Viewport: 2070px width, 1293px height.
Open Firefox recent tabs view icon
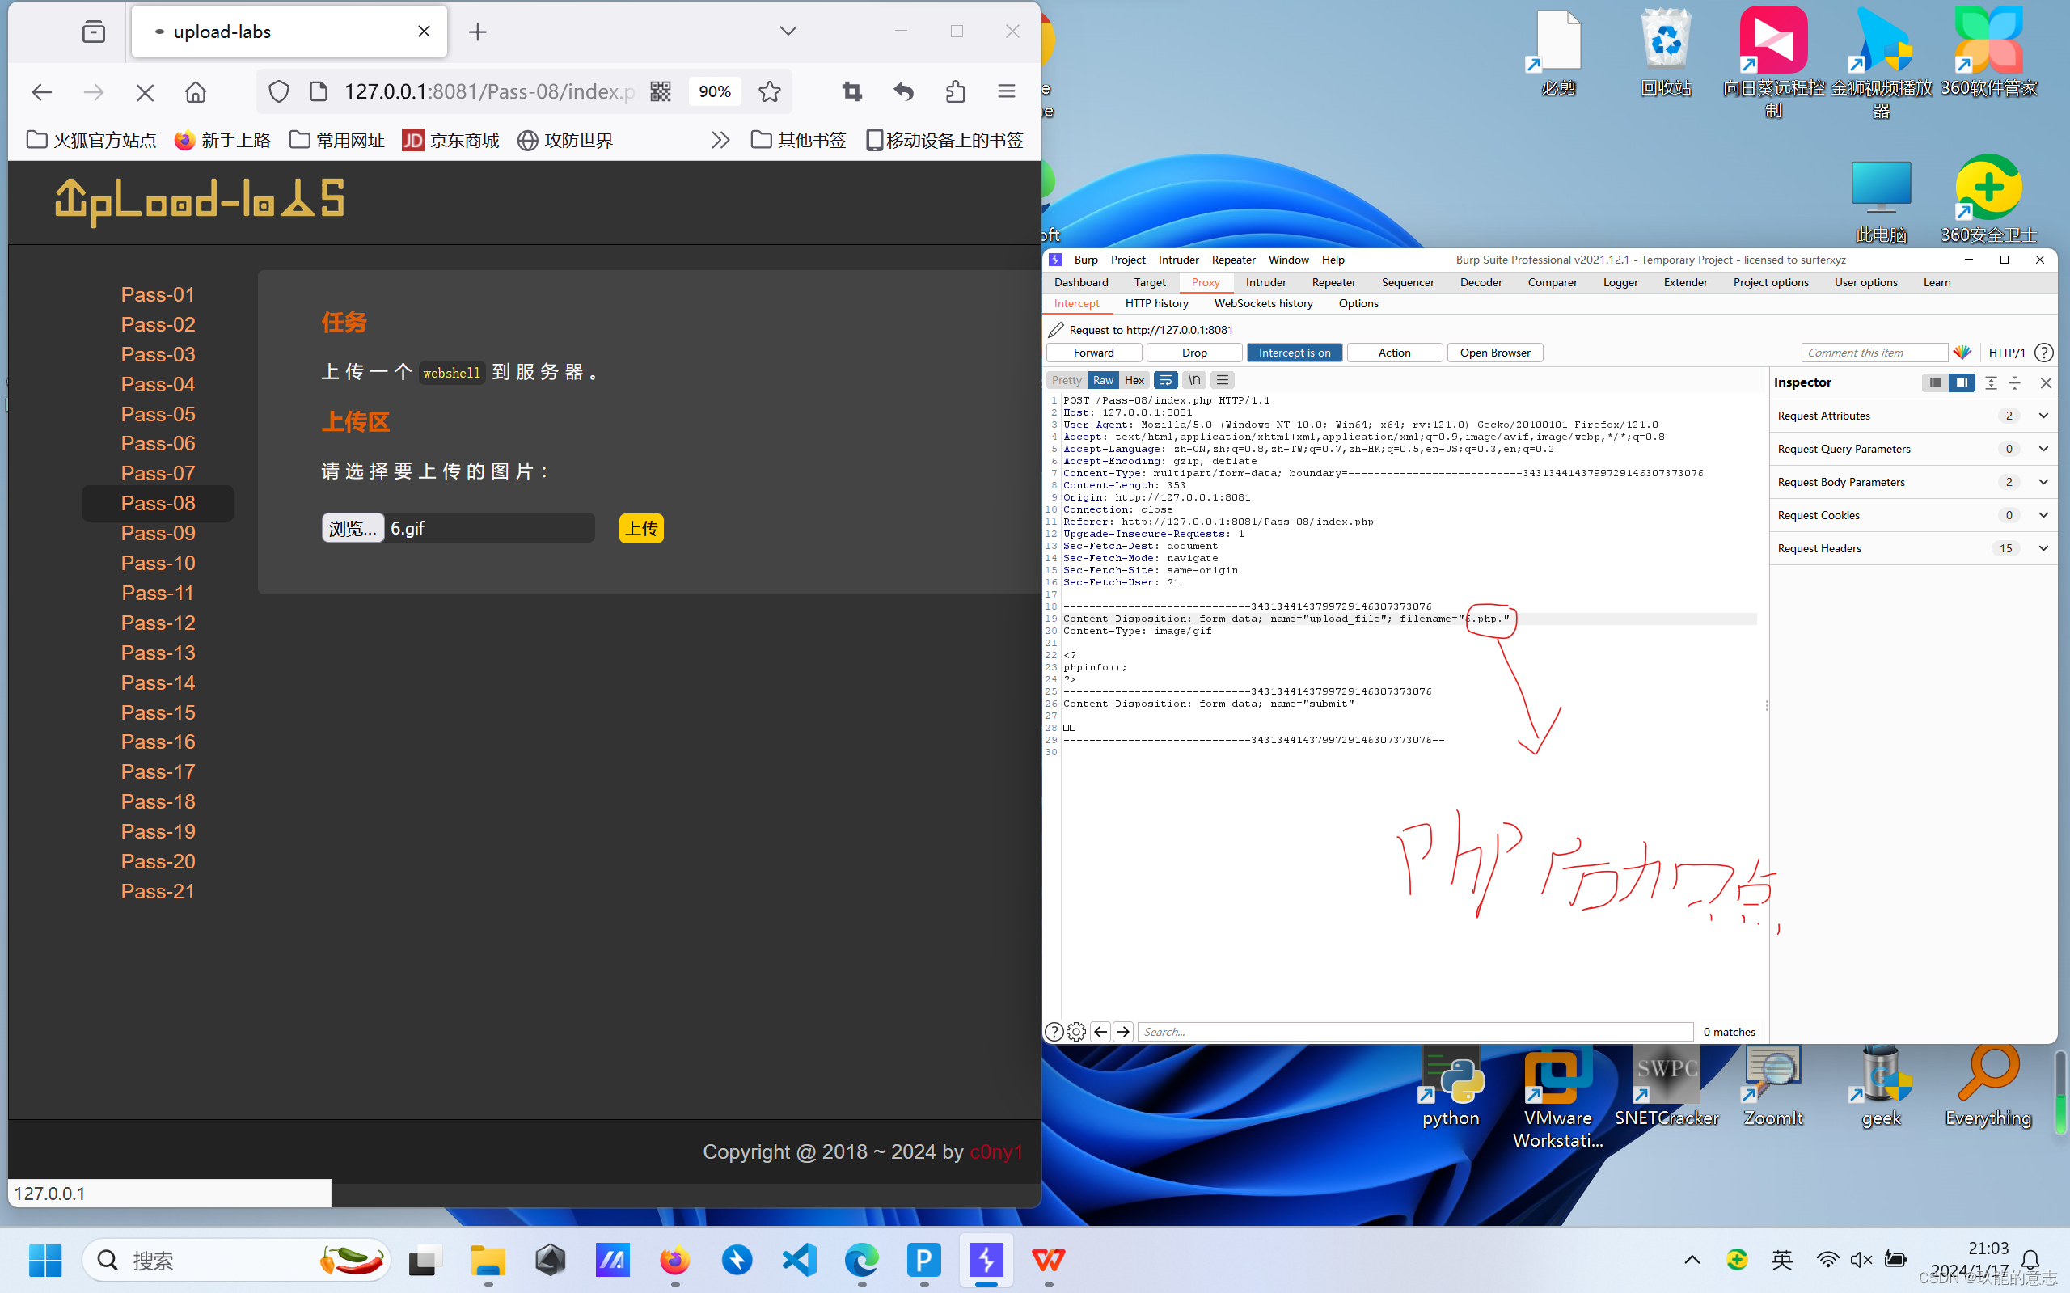(94, 32)
